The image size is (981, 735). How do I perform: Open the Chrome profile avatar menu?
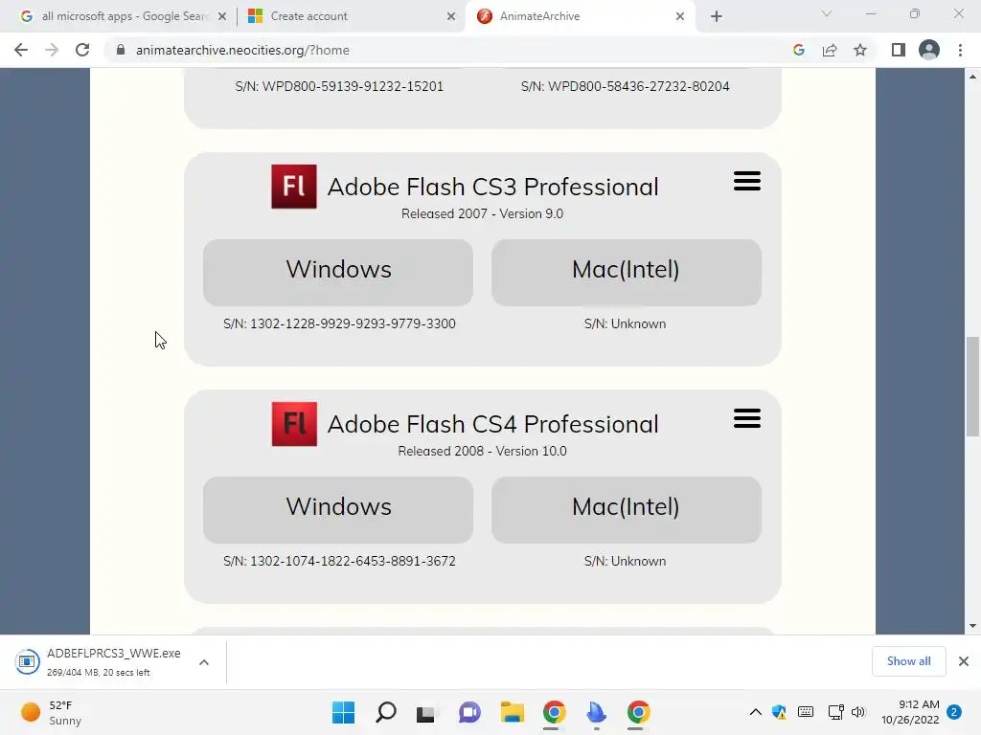point(929,50)
